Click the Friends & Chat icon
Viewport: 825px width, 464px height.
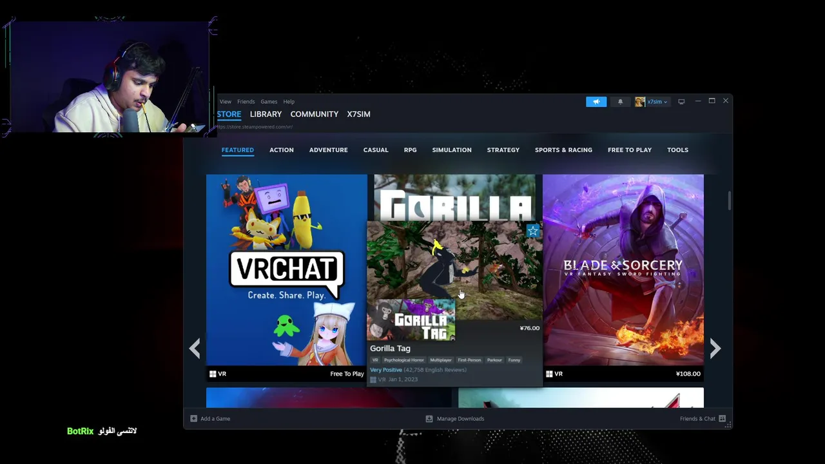click(723, 419)
